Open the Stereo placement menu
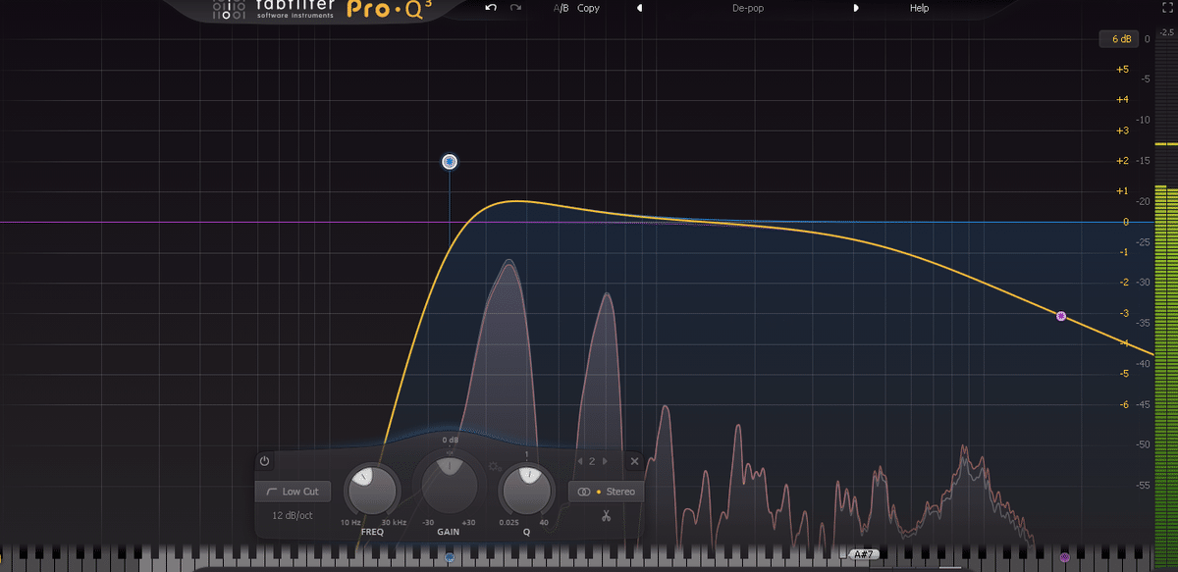This screenshot has height=572, width=1178. tap(606, 492)
